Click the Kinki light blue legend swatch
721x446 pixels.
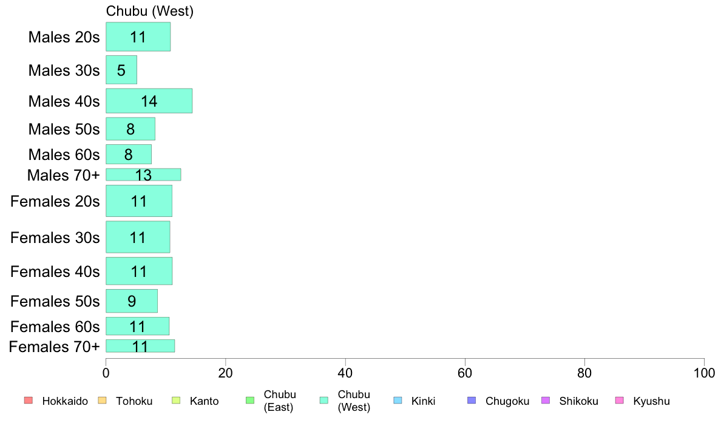[398, 401]
